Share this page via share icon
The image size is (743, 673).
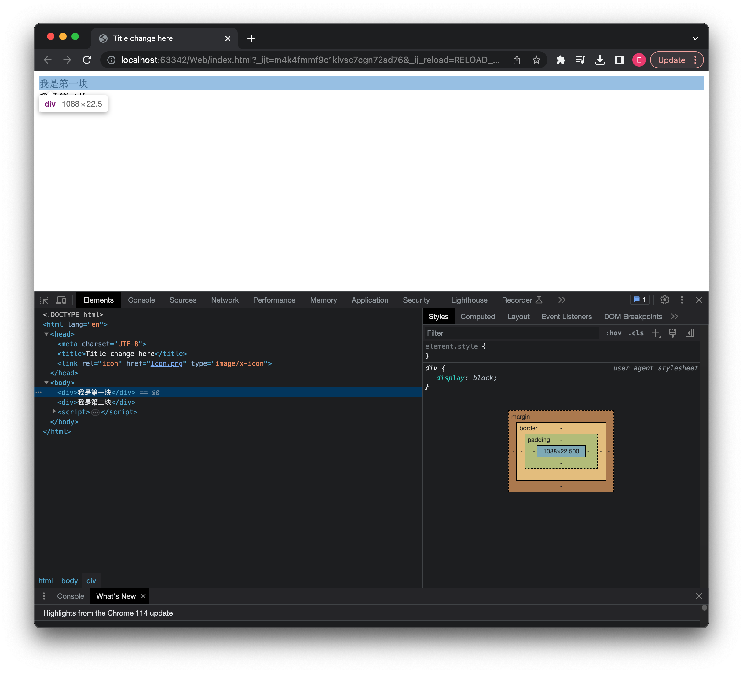tap(517, 60)
